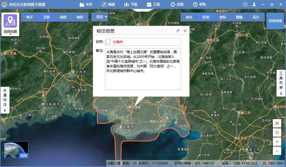Screen dimensions: 286x167
Task: Click the 防城港市 label on map
Action: [x=52, y=104]
